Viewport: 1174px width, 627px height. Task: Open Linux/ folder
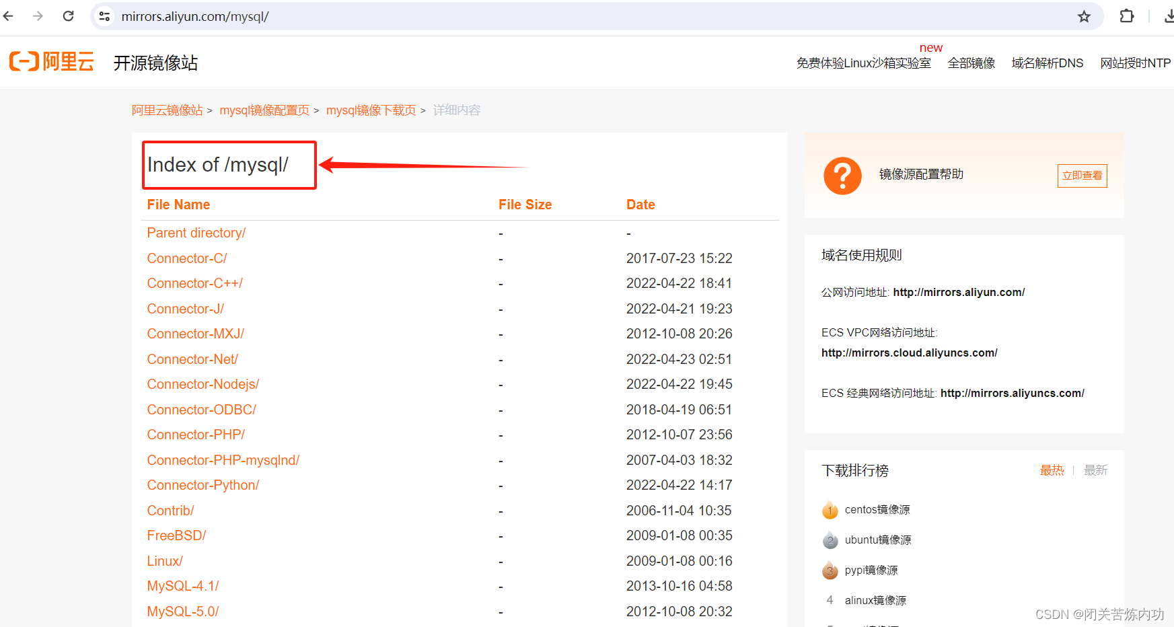pyautogui.click(x=165, y=561)
